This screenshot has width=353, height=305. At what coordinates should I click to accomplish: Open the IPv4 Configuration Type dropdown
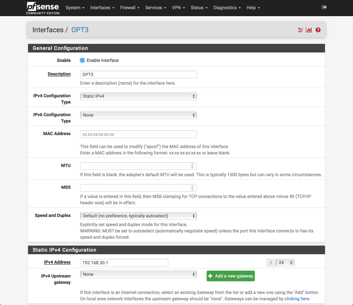click(138, 96)
